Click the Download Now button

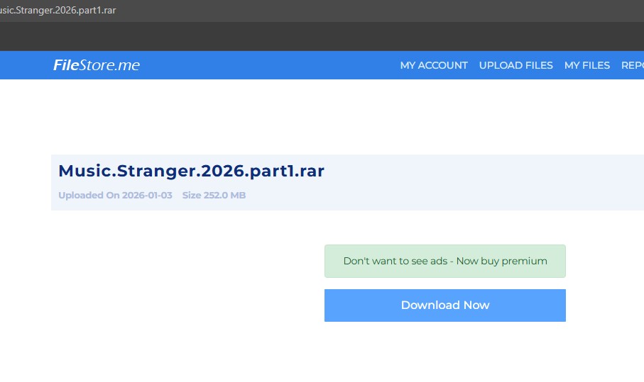coord(444,305)
